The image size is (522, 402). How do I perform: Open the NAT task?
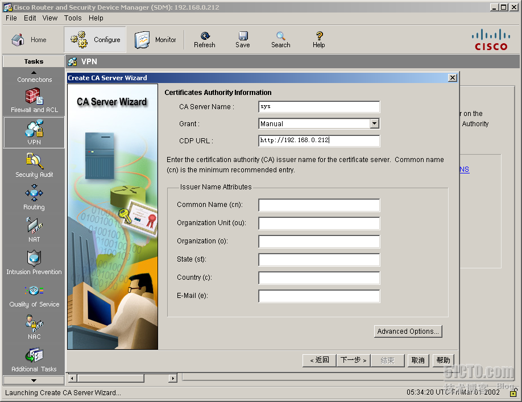[x=34, y=230]
